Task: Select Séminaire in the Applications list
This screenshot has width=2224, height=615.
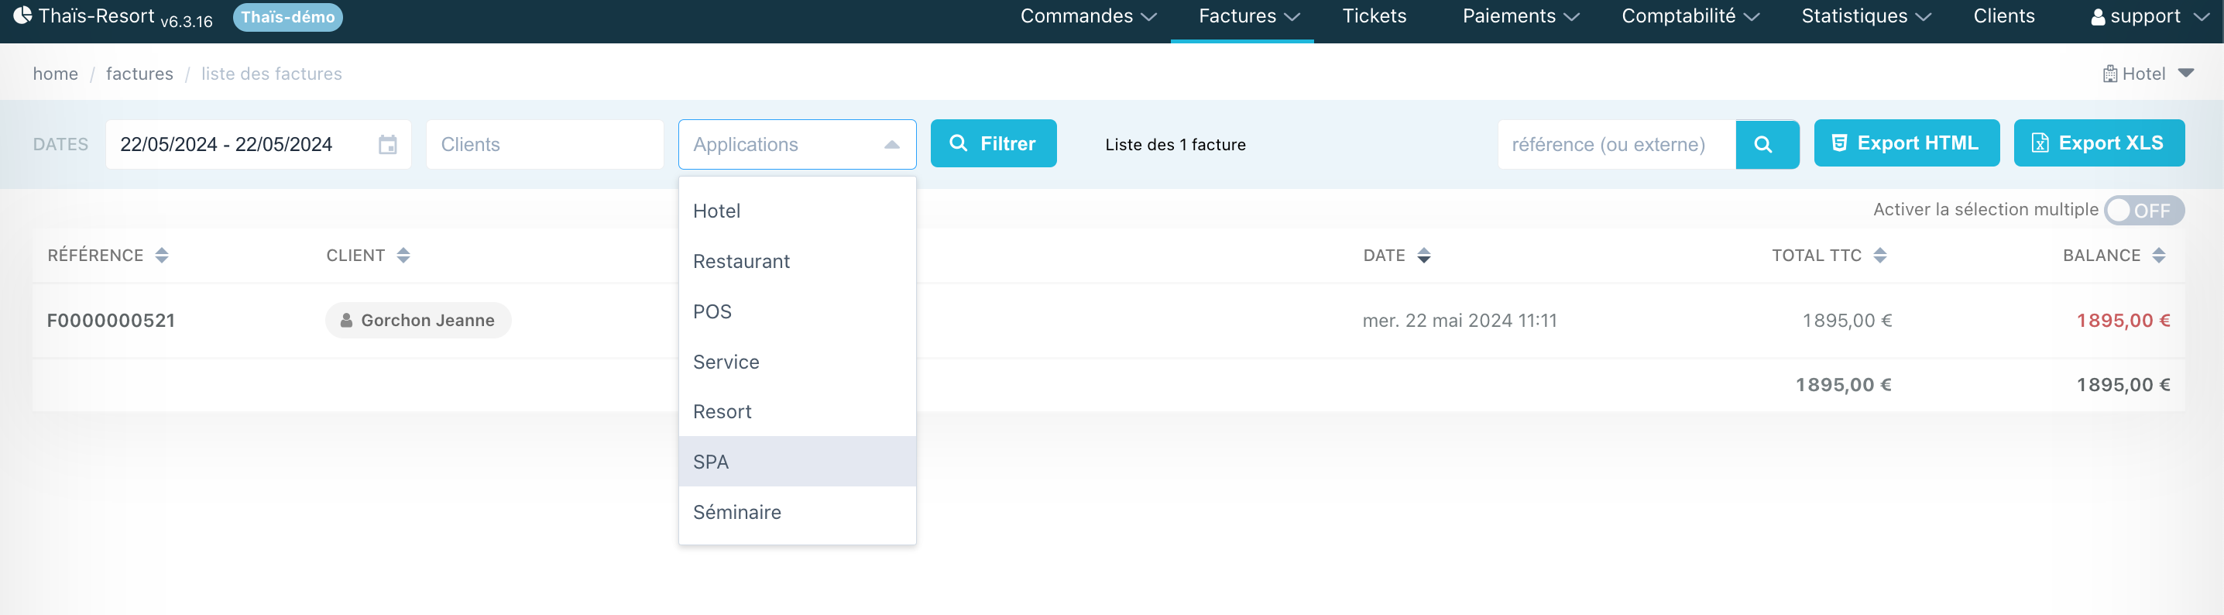Action: [797, 511]
